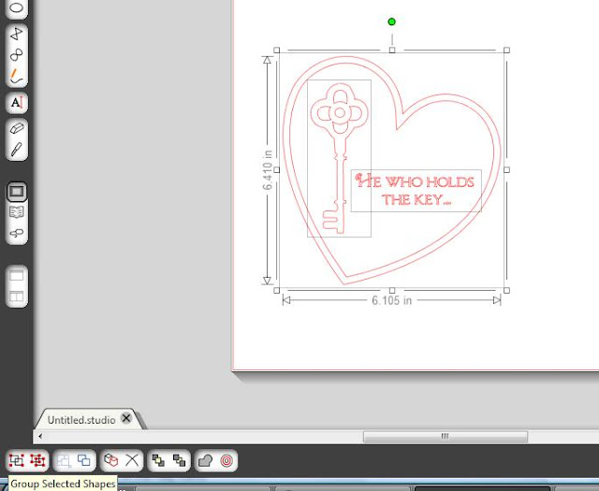Click the left-middle selection handle
Screen dimensions: 599x491
277,170
